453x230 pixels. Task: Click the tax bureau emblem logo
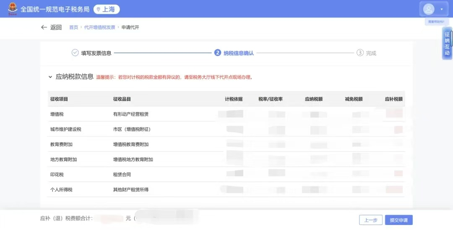(x=13, y=9)
